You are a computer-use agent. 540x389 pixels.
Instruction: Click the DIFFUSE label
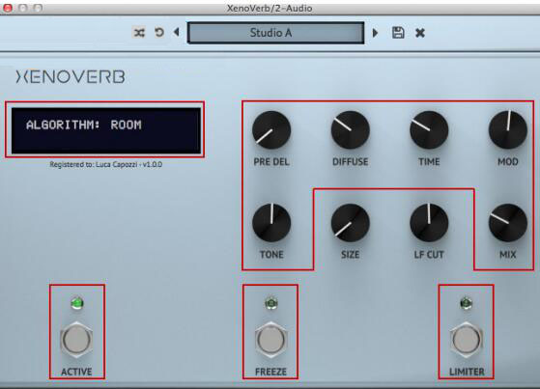pos(351,161)
